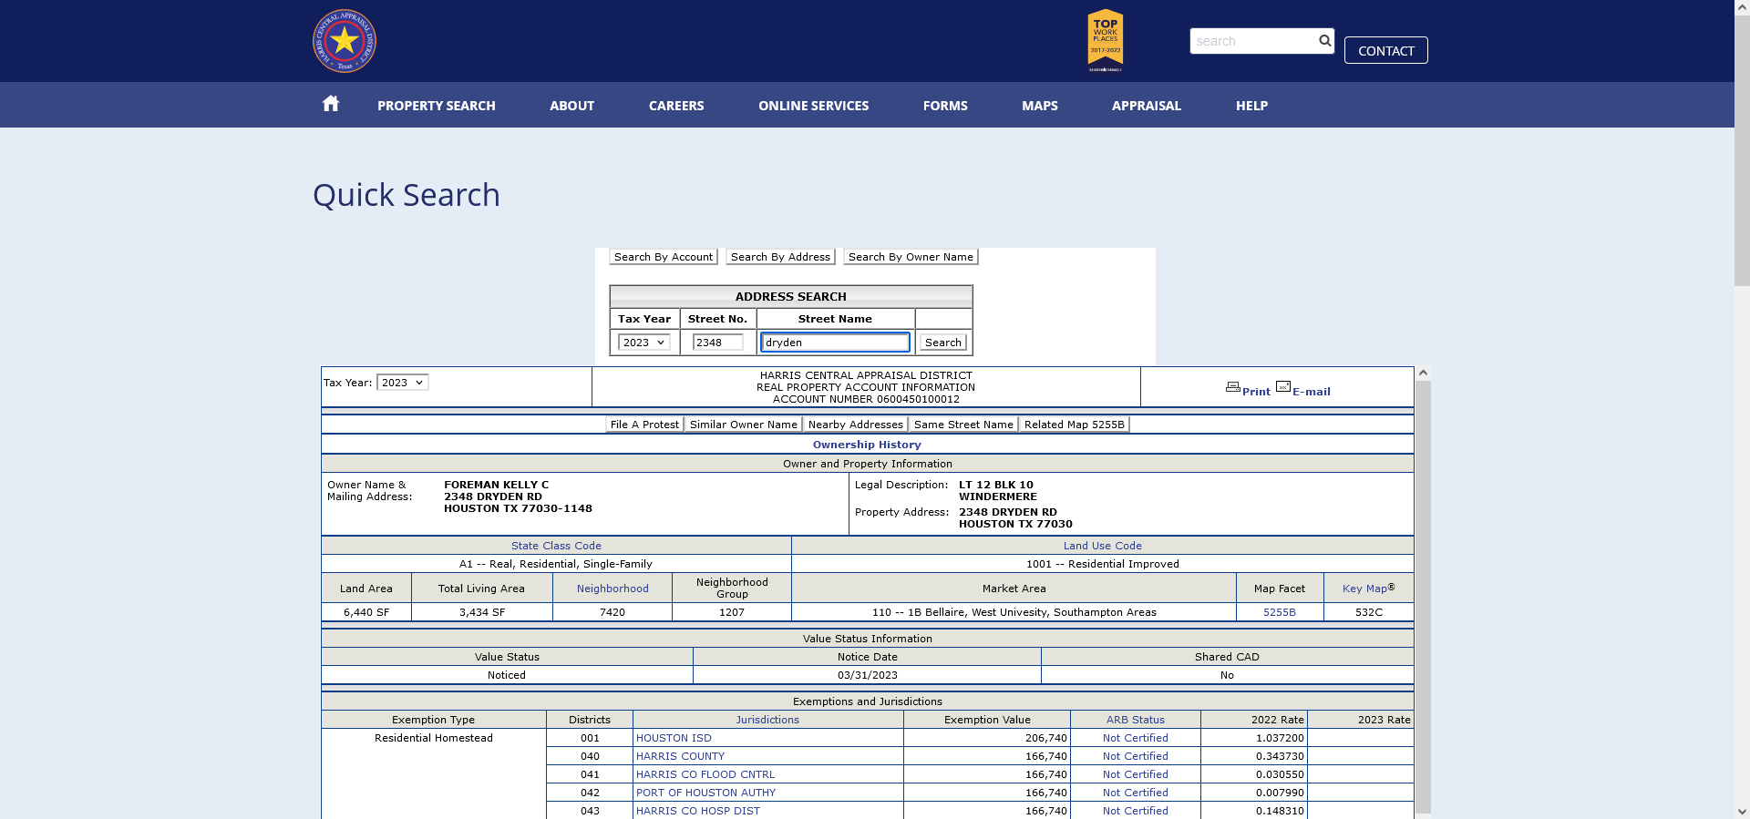Click Residential Homestead exemption type
Viewport: 1750px width, 819px height.
pyautogui.click(x=434, y=738)
